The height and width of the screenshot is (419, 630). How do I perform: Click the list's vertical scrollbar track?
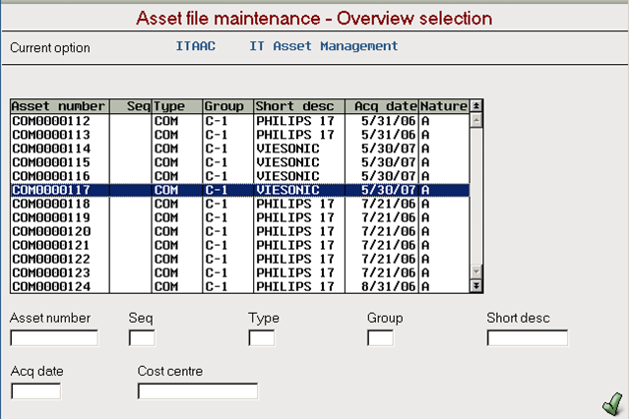click(475, 197)
